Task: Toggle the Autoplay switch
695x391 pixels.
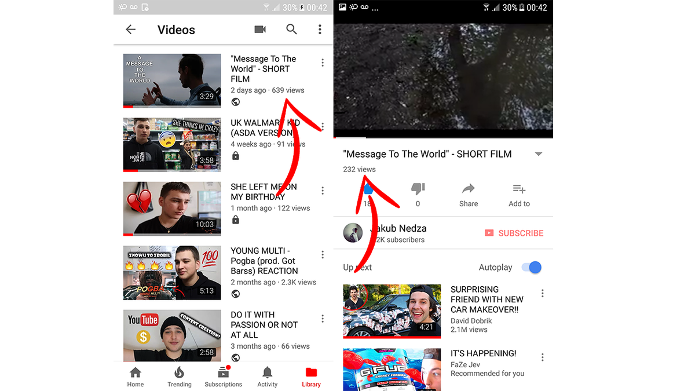Action: [531, 267]
